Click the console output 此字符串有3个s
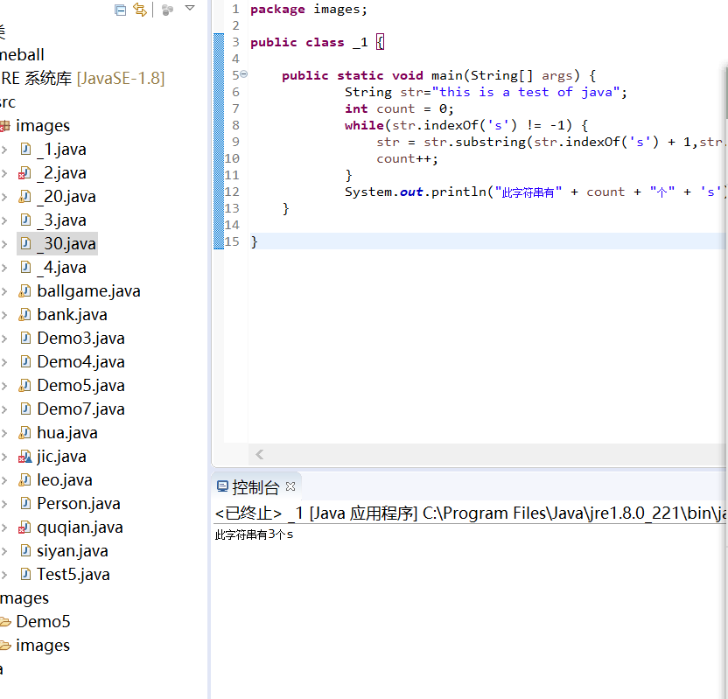Viewport: 728px width, 699px height. [254, 535]
